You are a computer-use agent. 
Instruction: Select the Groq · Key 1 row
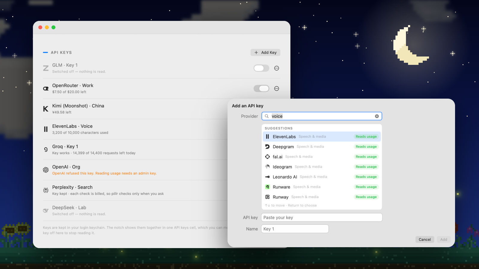pos(135,149)
